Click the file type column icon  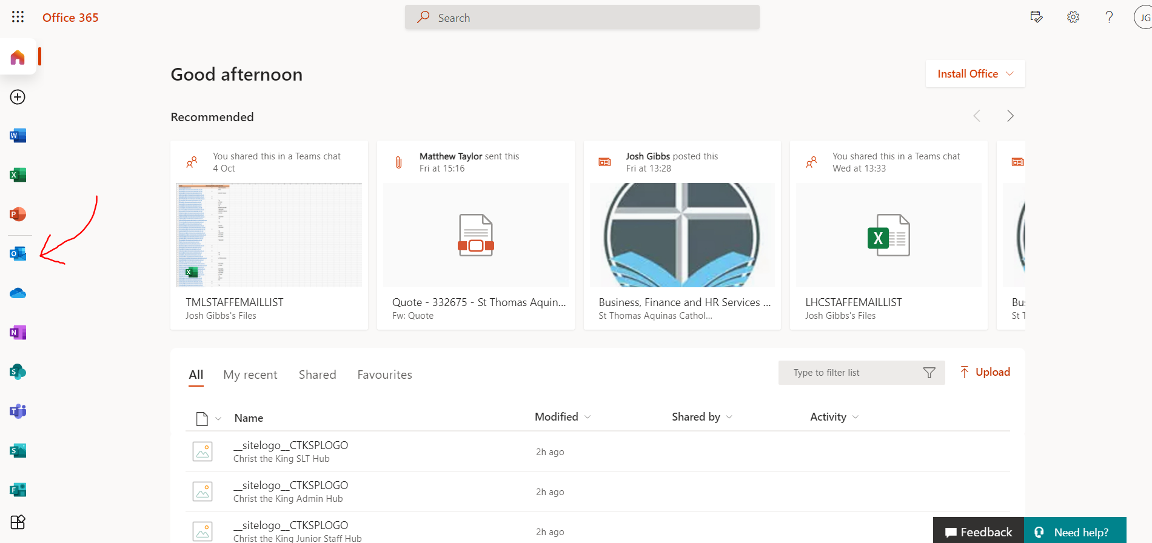[202, 418]
